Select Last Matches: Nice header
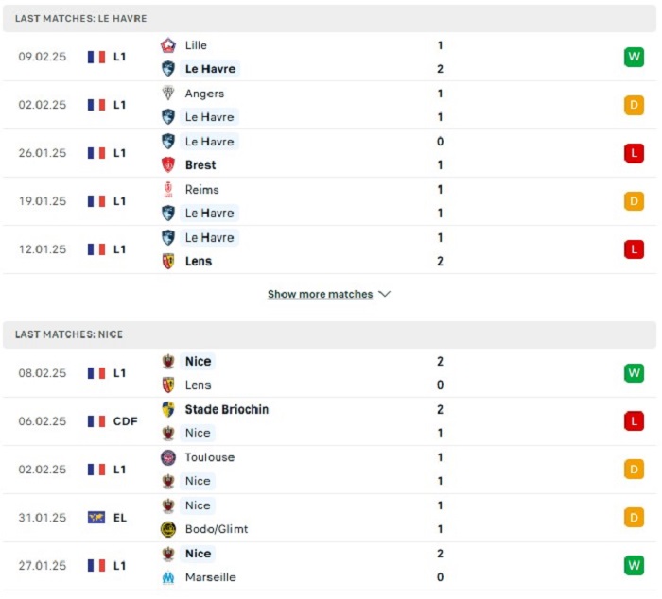The width and height of the screenshot is (662, 599). [329, 334]
